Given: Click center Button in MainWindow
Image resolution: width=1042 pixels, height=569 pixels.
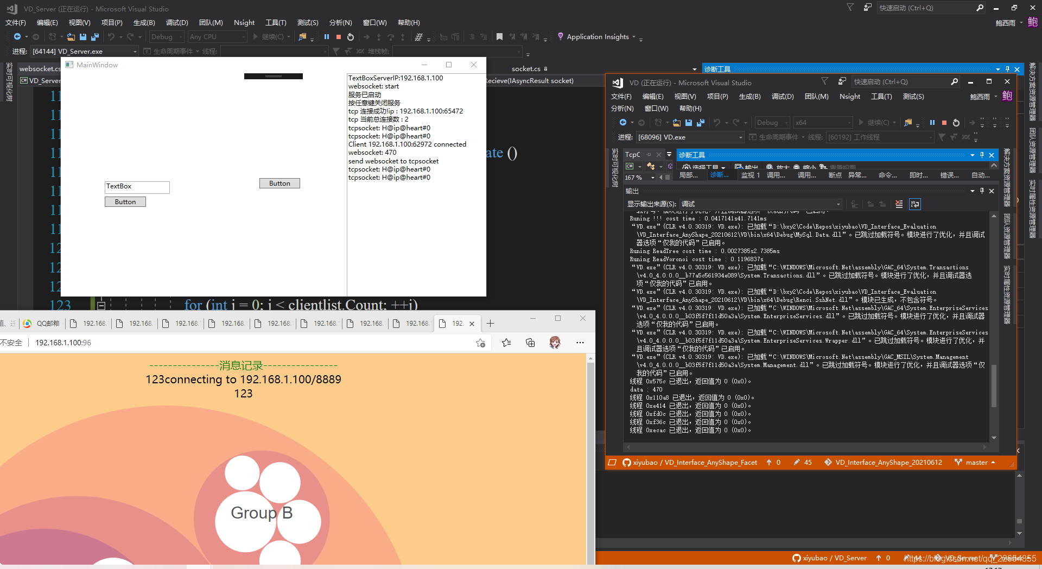Looking at the screenshot, I should click(279, 183).
